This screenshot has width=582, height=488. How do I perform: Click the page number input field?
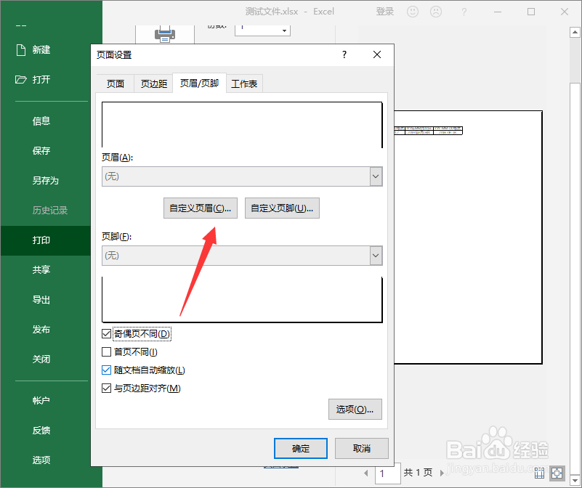pos(387,473)
